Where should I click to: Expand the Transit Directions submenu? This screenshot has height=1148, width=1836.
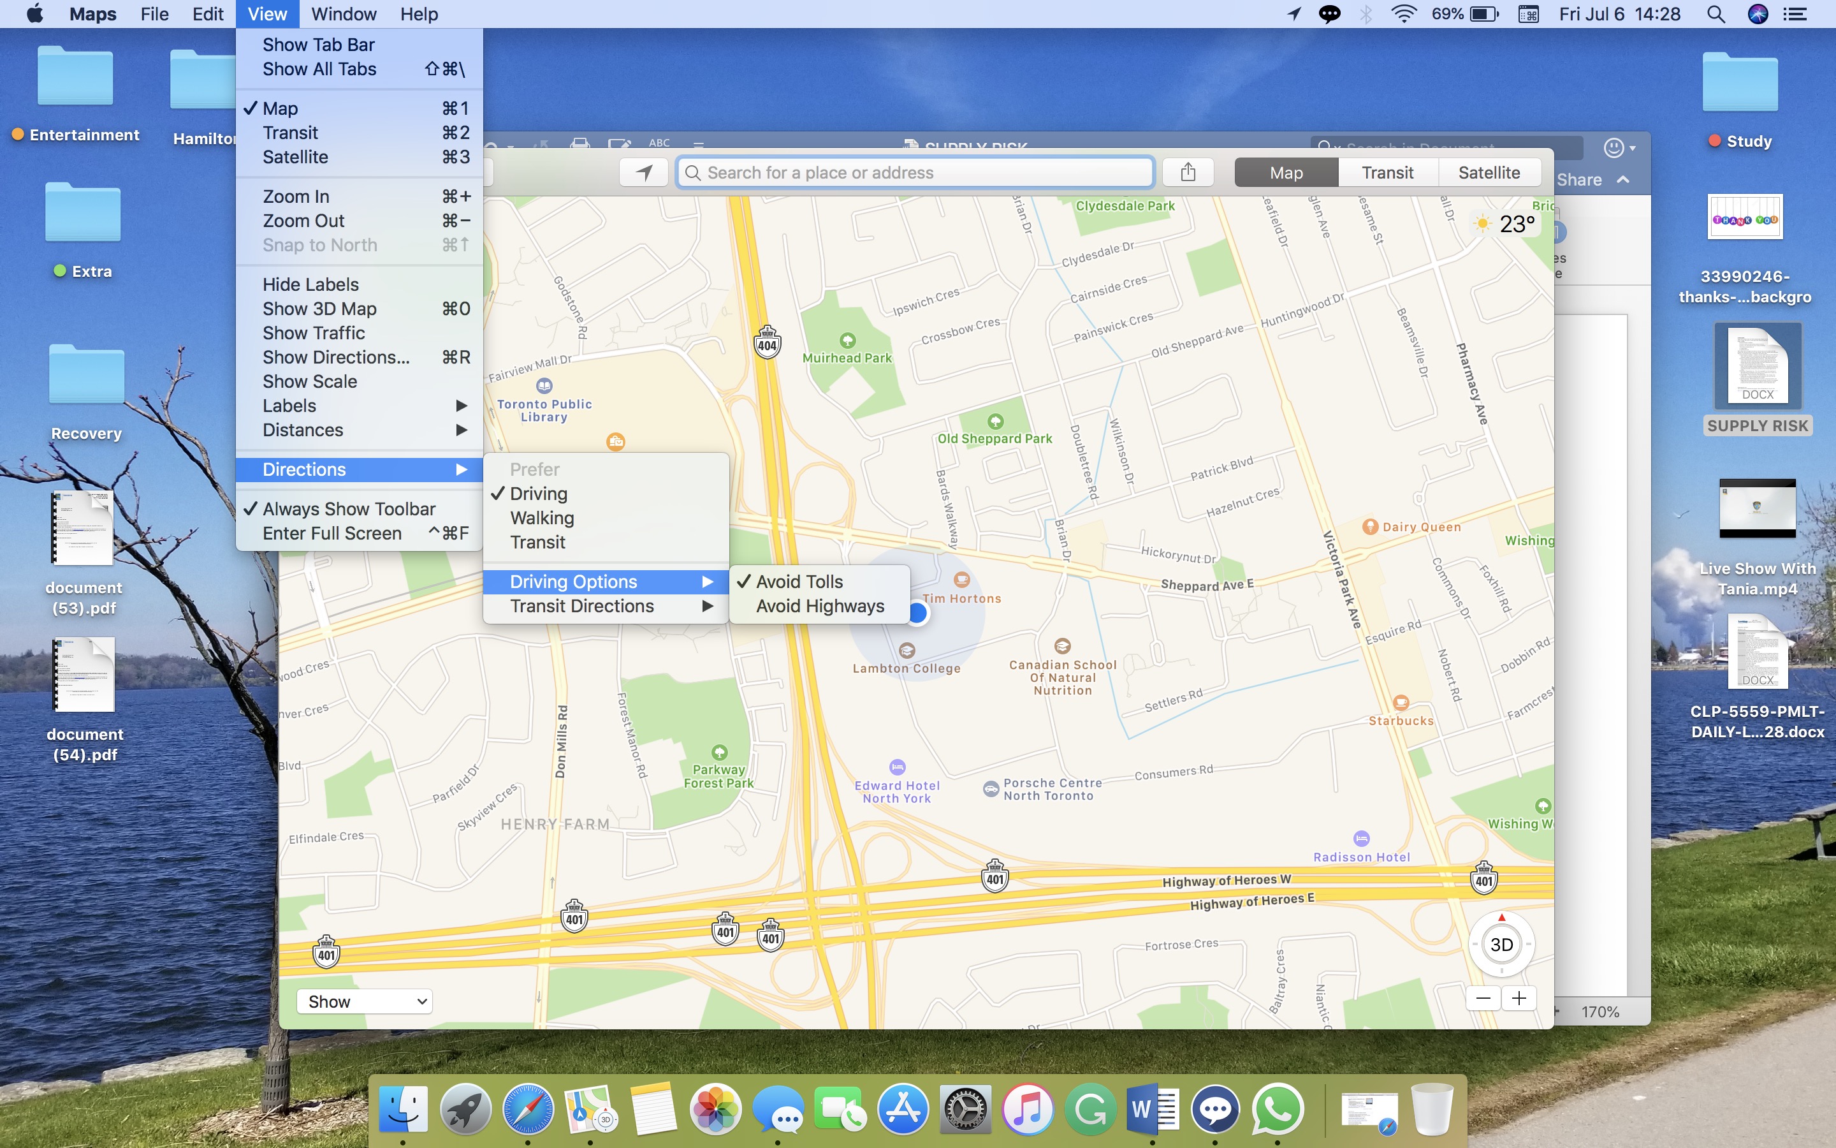pyautogui.click(x=582, y=606)
